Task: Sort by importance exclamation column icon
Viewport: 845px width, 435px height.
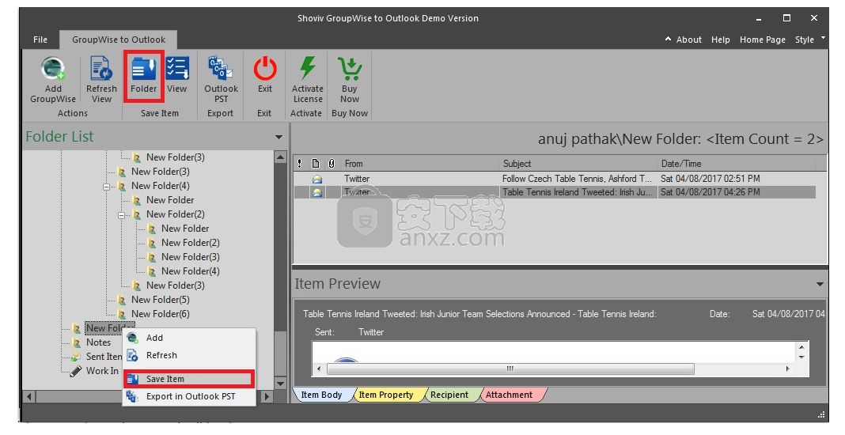Action: point(300,164)
